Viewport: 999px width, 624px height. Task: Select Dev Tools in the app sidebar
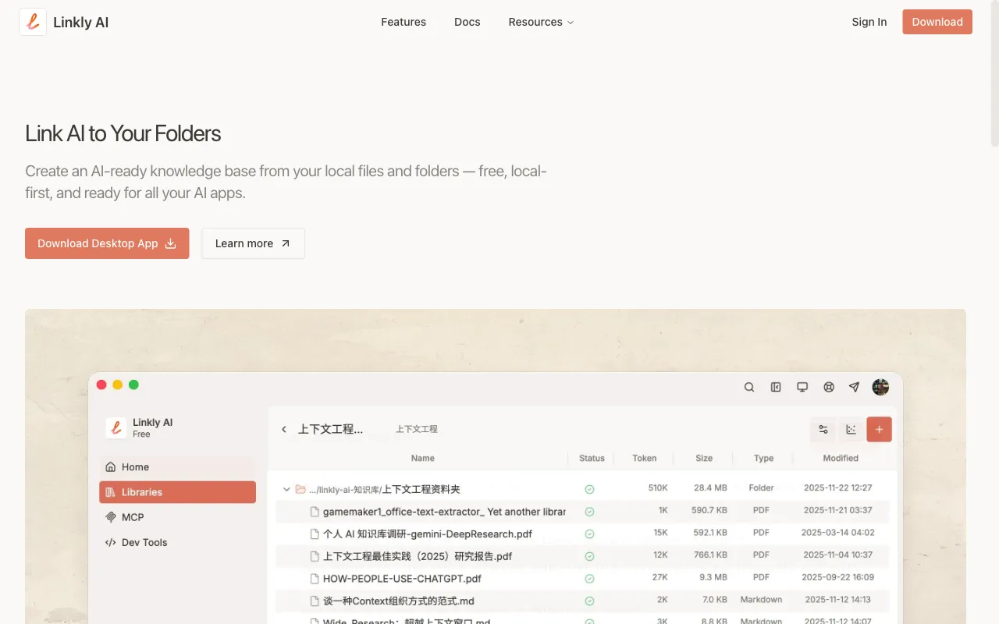click(177, 542)
